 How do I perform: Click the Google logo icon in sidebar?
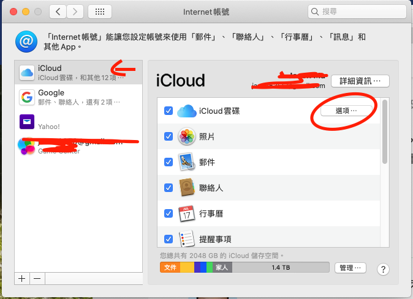click(x=27, y=97)
